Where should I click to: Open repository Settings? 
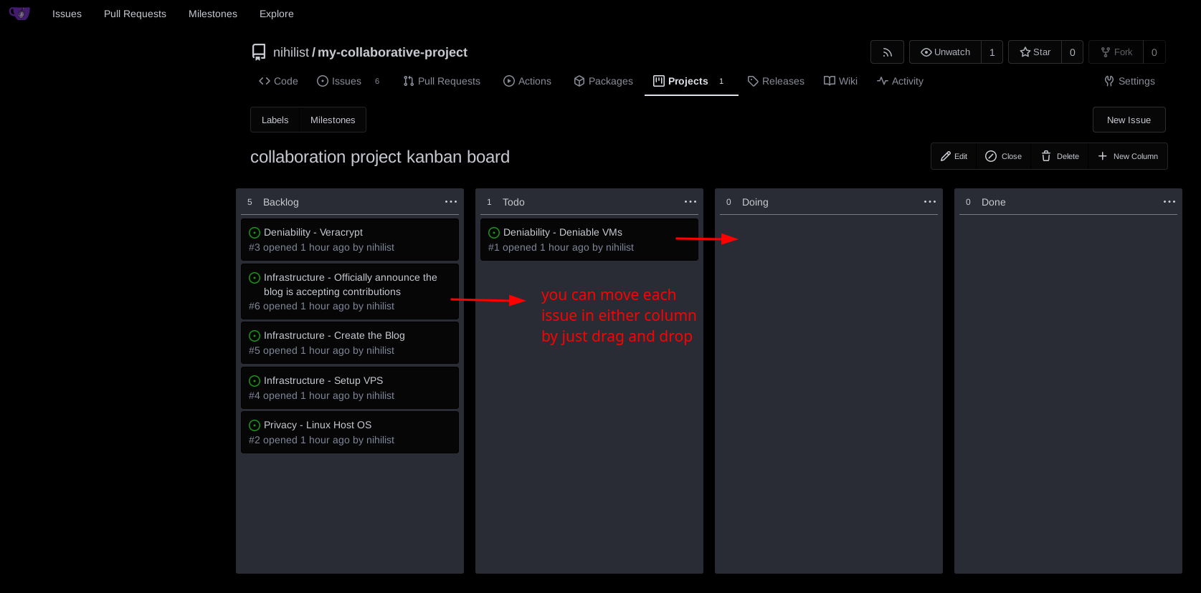[x=1129, y=81]
